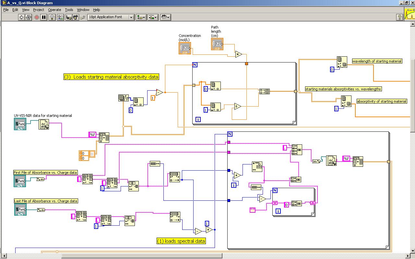Click the Run arrow button
This screenshot has height=259, width=415.
[21, 17]
